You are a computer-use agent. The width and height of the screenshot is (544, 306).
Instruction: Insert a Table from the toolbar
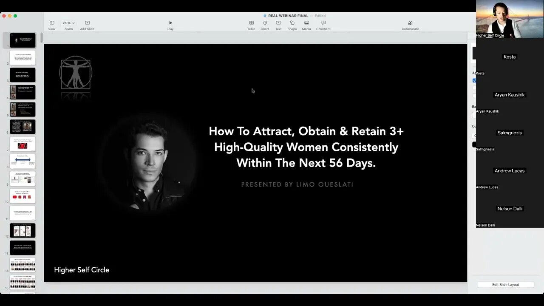point(251,23)
